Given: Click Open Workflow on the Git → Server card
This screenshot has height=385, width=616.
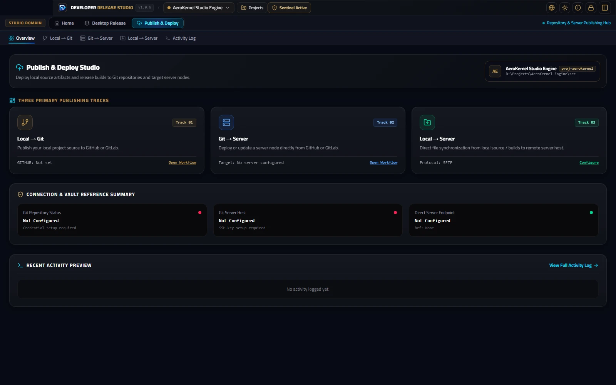Looking at the screenshot, I should coord(383,162).
